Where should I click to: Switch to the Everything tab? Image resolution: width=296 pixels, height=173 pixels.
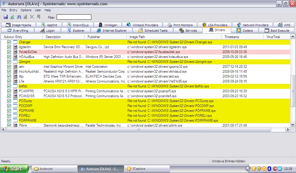[x=18, y=31]
